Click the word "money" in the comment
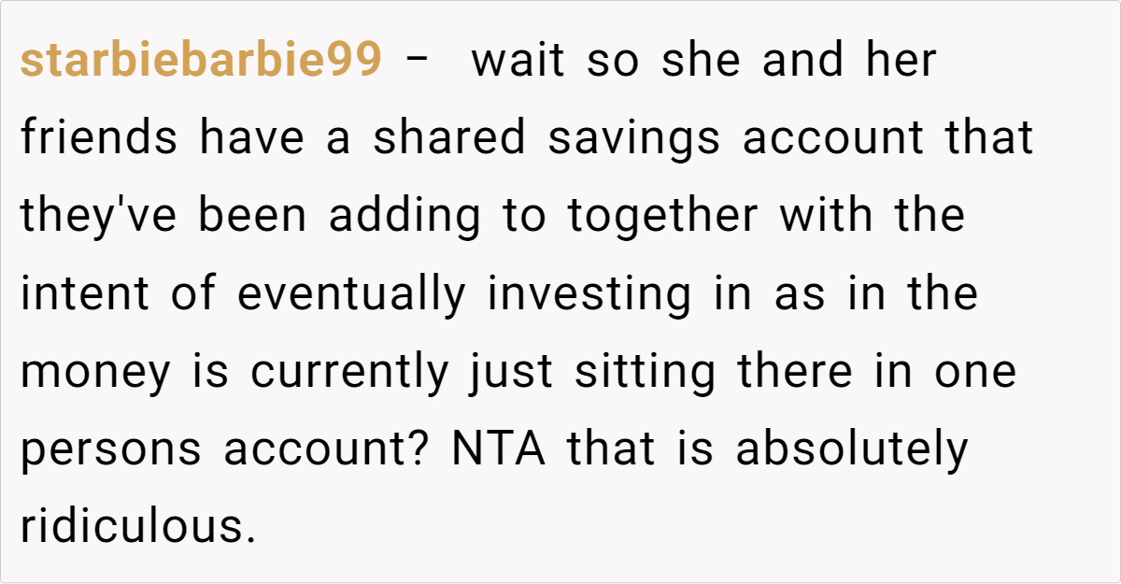1121x584 pixels. point(96,371)
